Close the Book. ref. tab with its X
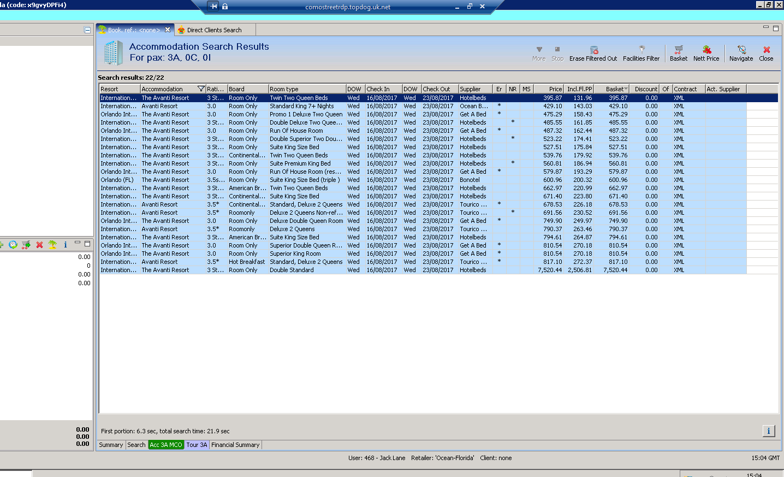This screenshot has width=784, height=477. 168,30
